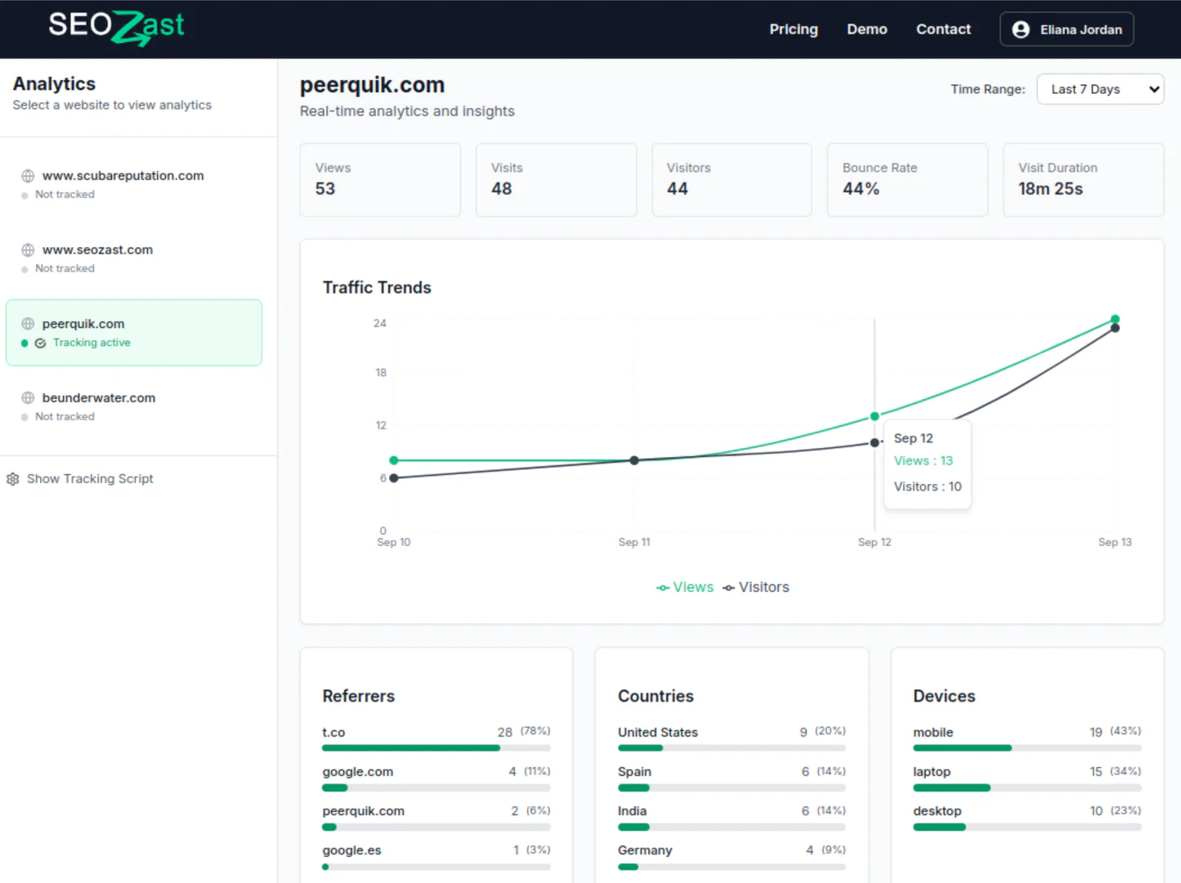Show Tracking Script link

pyautogui.click(x=90, y=479)
